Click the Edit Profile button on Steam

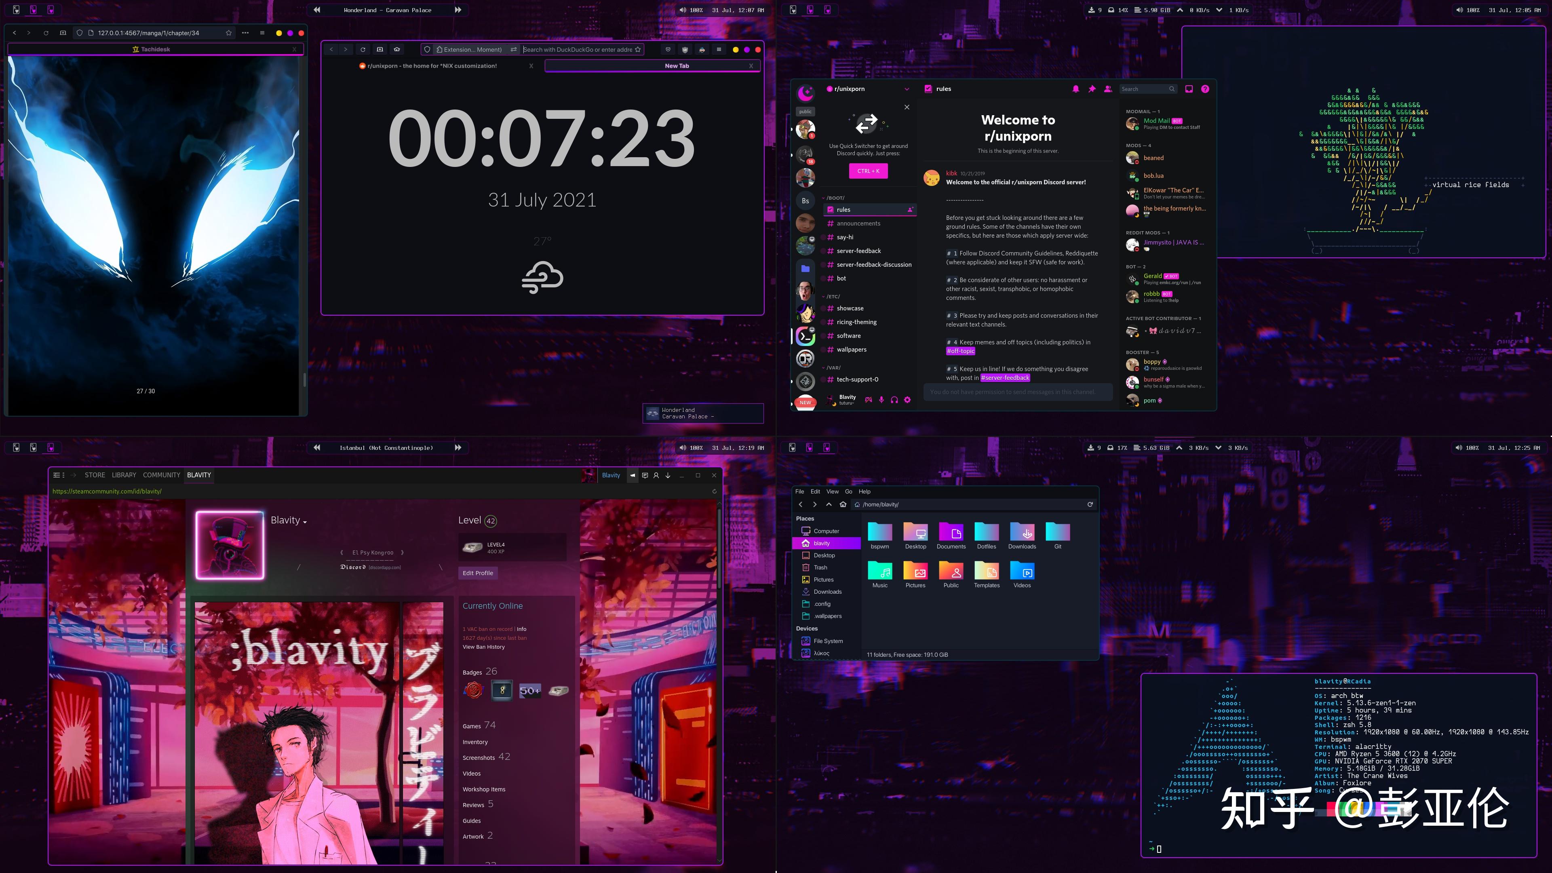pyautogui.click(x=478, y=573)
